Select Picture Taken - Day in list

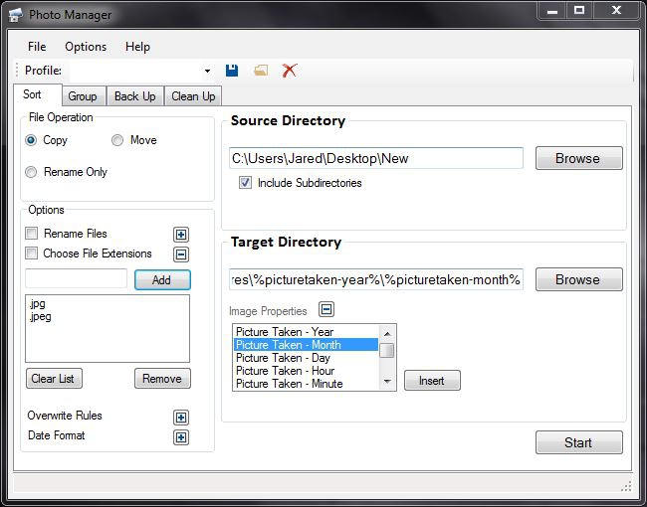click(x=306, y=358)
